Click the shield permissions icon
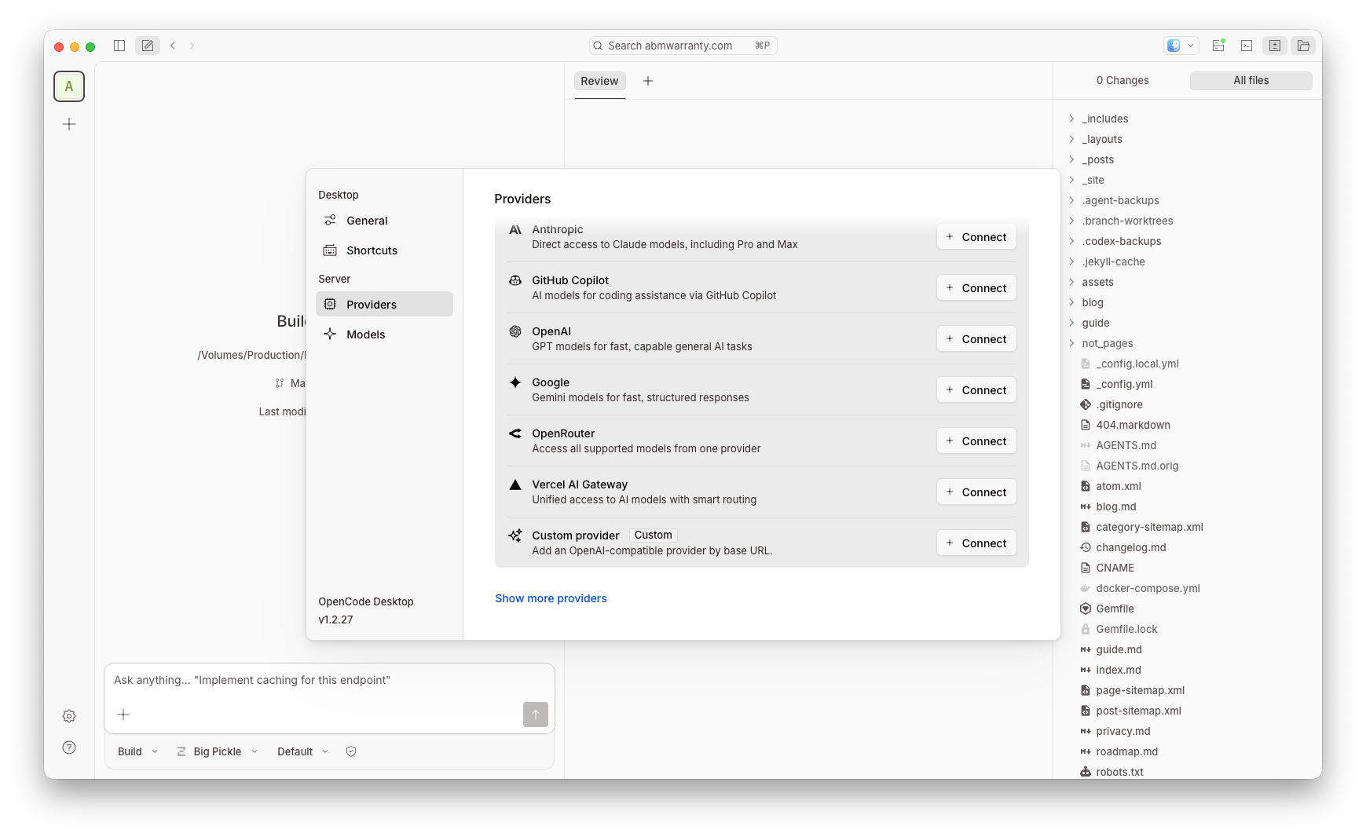Screen dimensions: 1366x837 [x=351, y=751]
